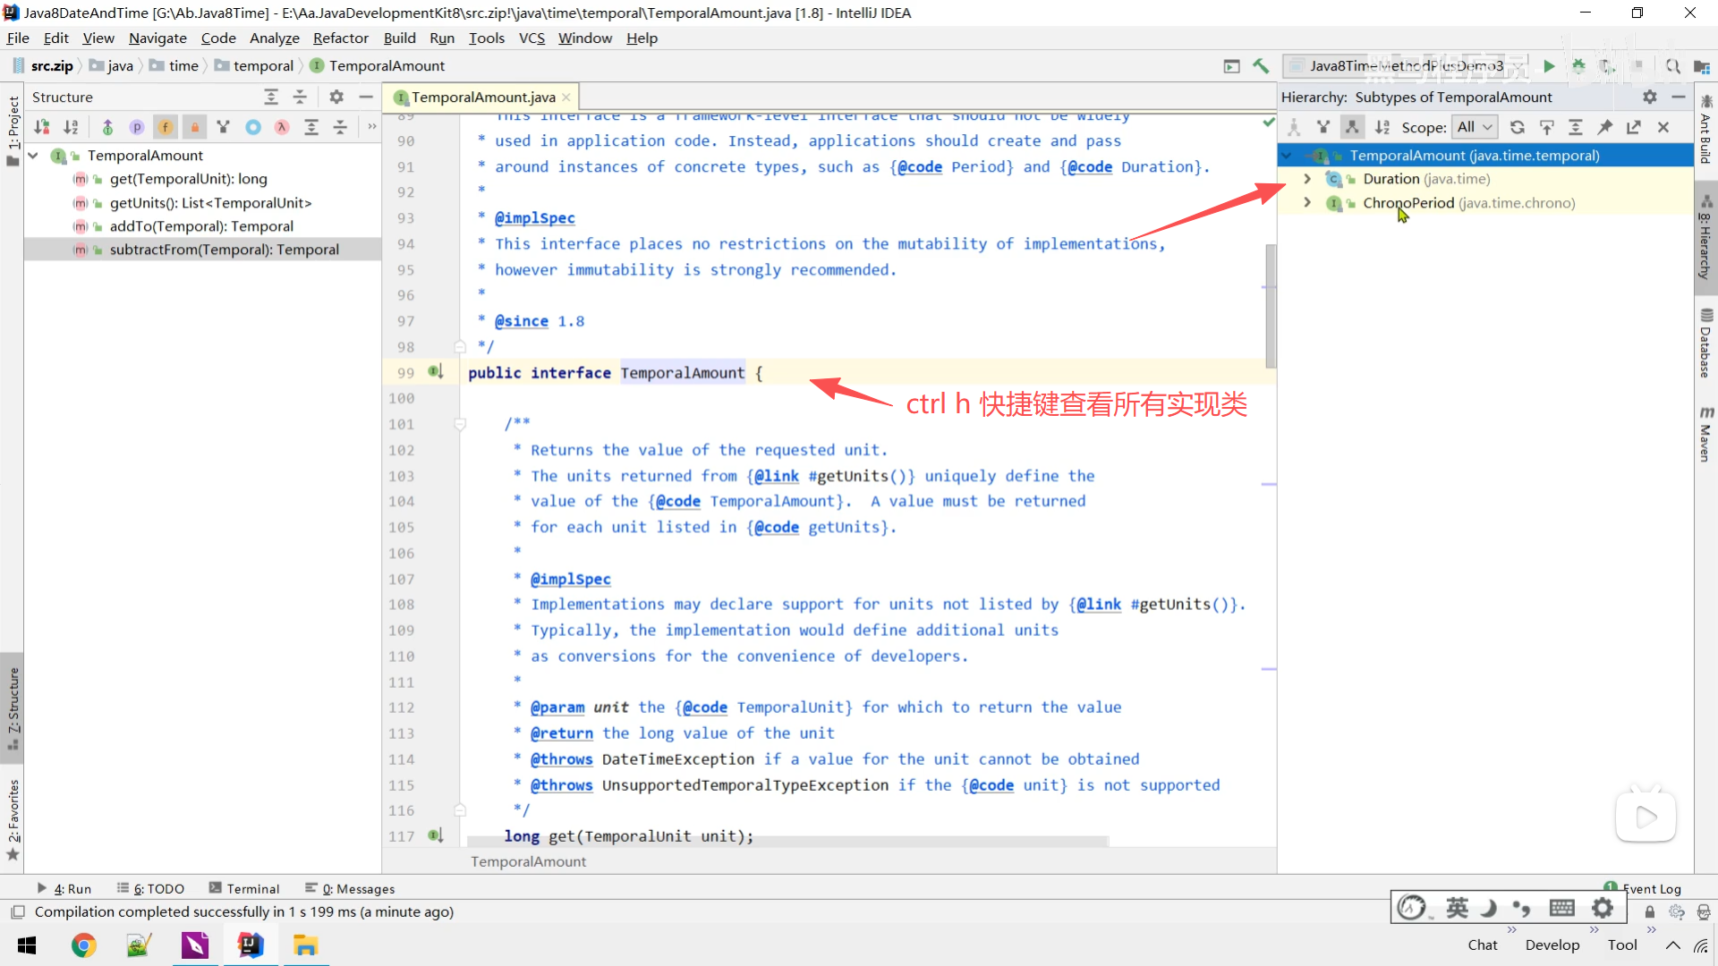
Task: Toggle Show non-public members lock
Action: pos(194,127)
